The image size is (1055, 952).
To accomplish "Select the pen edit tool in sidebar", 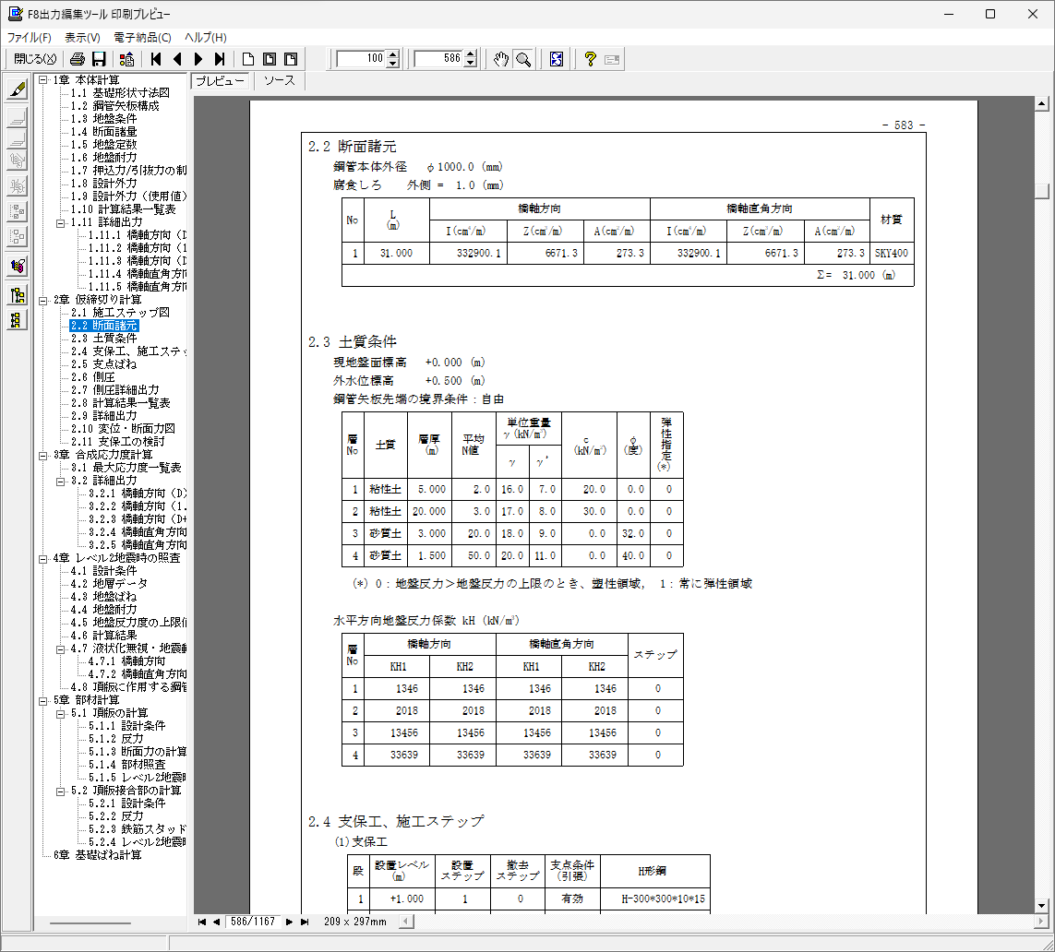I will coord(18,89).
